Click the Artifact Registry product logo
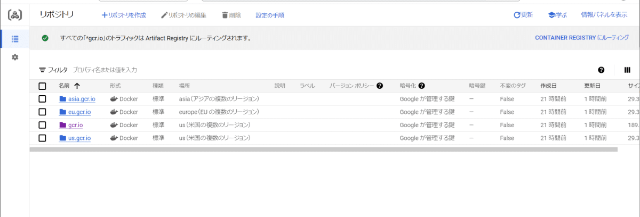Image resolution: width=640 pixels, height=217 pixels. pos(14,15)
